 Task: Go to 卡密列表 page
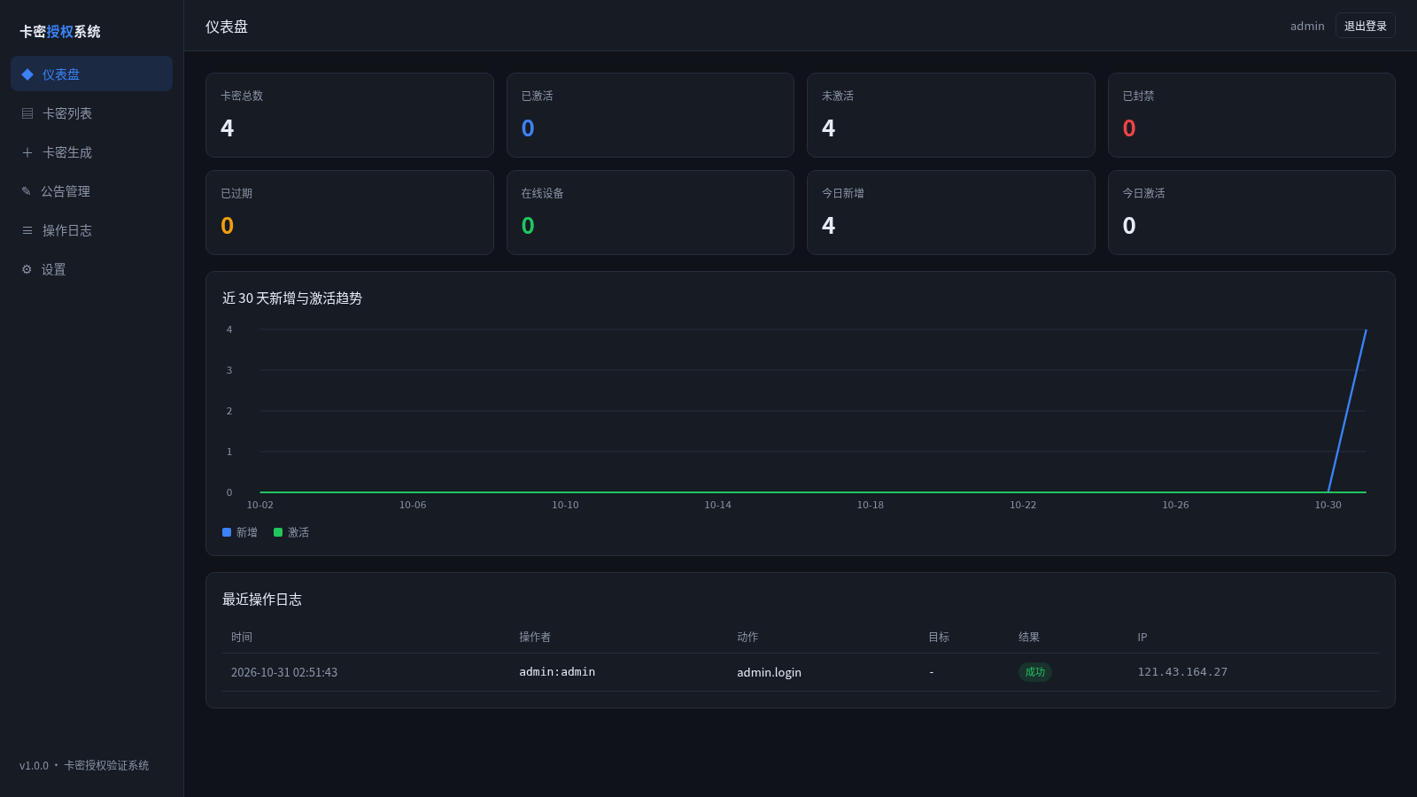[x=91, y=112]
